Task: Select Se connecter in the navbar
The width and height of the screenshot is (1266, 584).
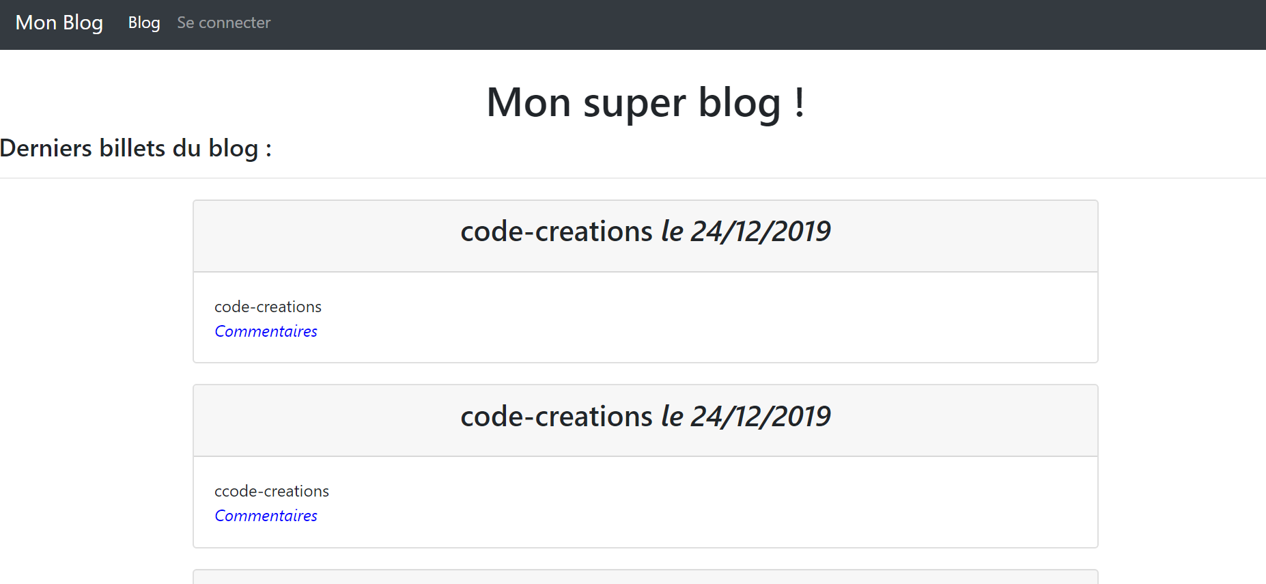Action: point(223,23)
